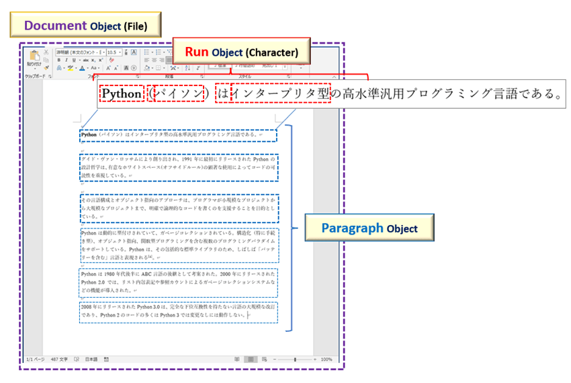This screenshot has height=383, width=571.
Task: Open the Borders dropdown arrow
Action: (164, 68)
